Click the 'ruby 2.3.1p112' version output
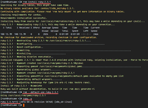This screenshot has width=148, height=108. [x=9, y=102]
